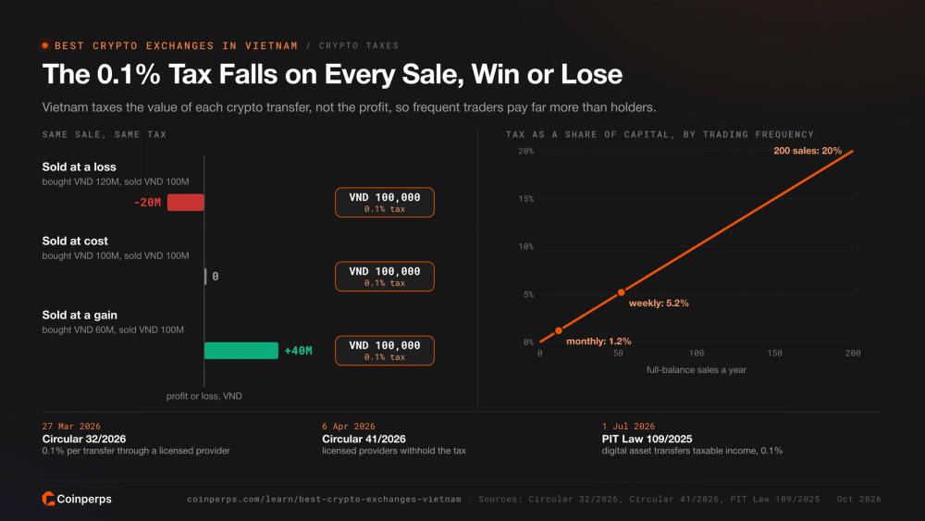The height and width of the screenshot is (521, 925).
Task: Open the Best Crypto Exchanges in Vietnam breadcrumb
Action: click(x=176, y=45)
